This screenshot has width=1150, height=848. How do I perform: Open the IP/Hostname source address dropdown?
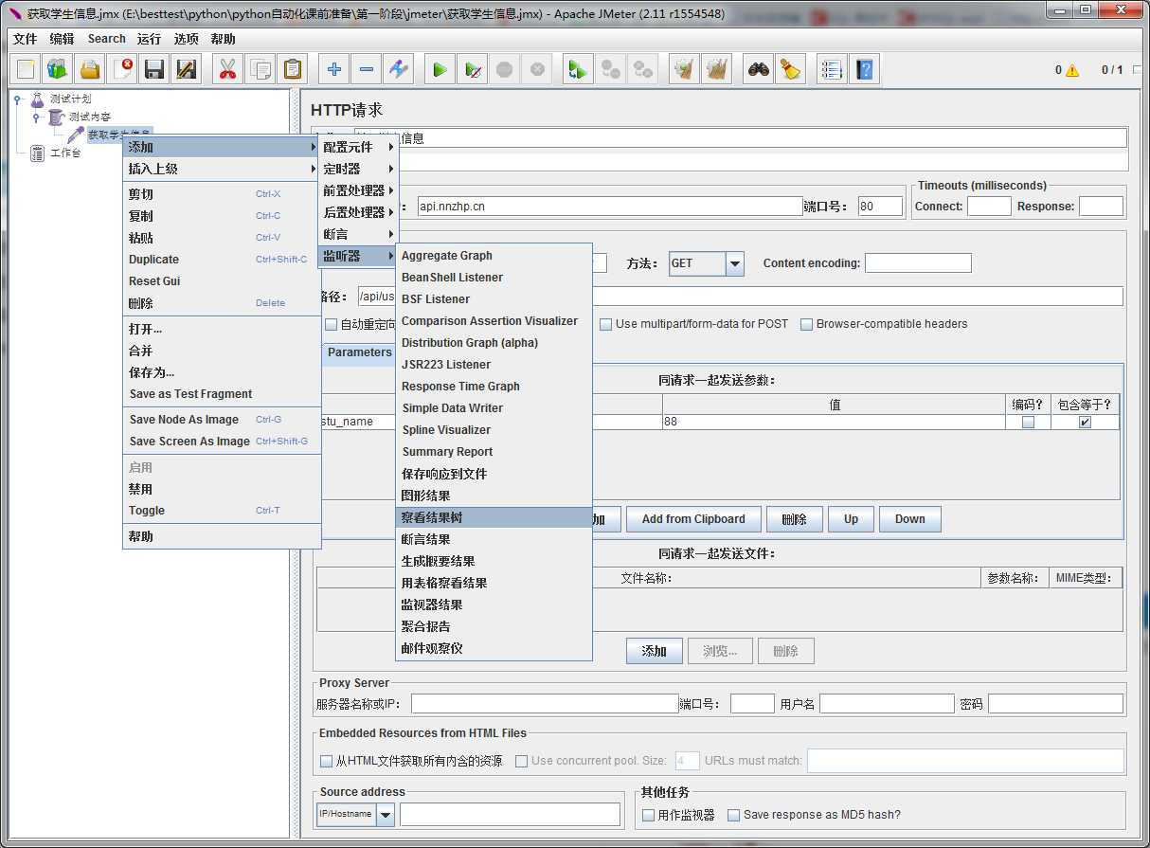[x=386, y=814]
